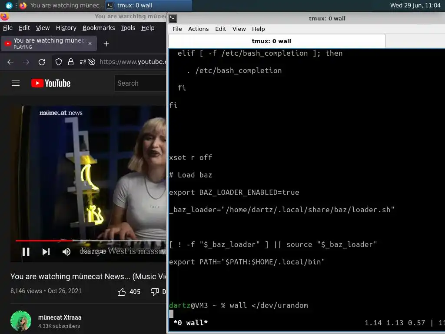Click the terminal window icon in title bar
This screenshot has width=445, height=334.
173,18
